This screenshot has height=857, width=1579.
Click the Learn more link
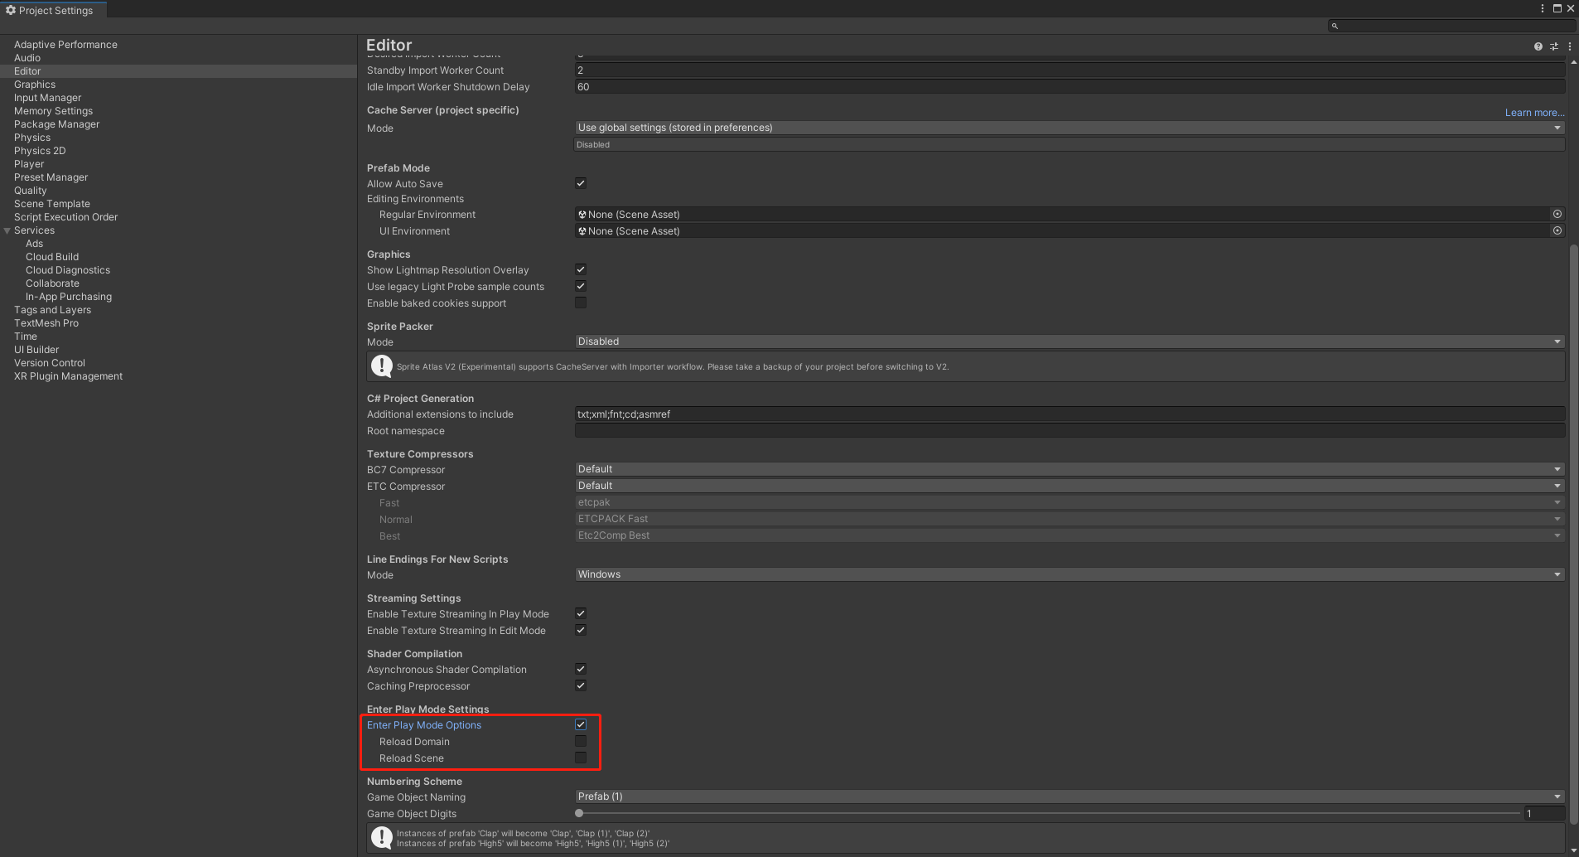(1533, 112)
